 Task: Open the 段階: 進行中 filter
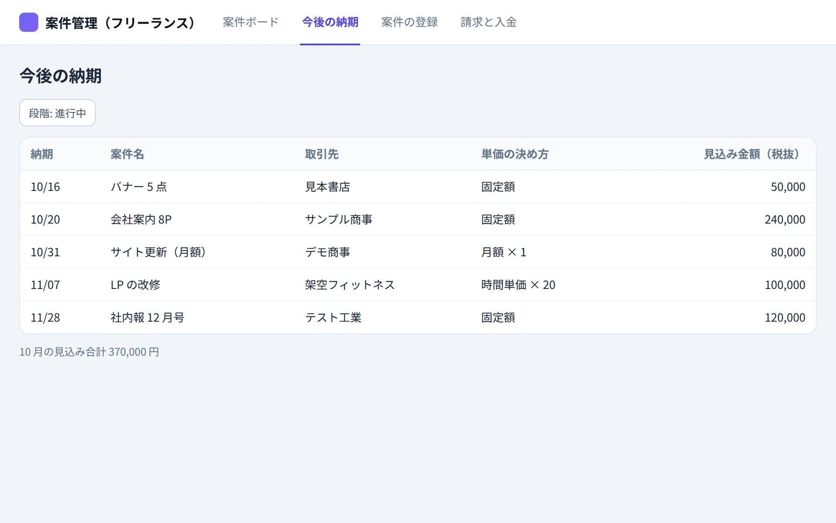point(57,113)
